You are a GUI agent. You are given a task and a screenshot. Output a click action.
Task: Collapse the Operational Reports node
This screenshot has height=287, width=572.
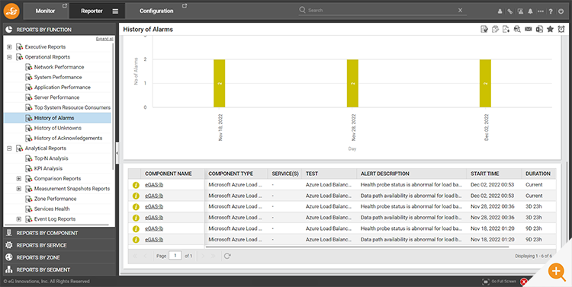point(9,57)
